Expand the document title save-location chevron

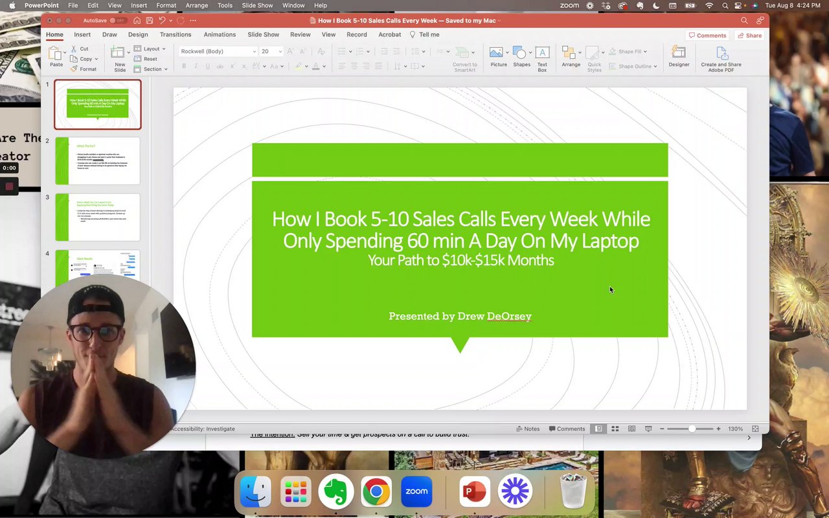click(499, 21)
